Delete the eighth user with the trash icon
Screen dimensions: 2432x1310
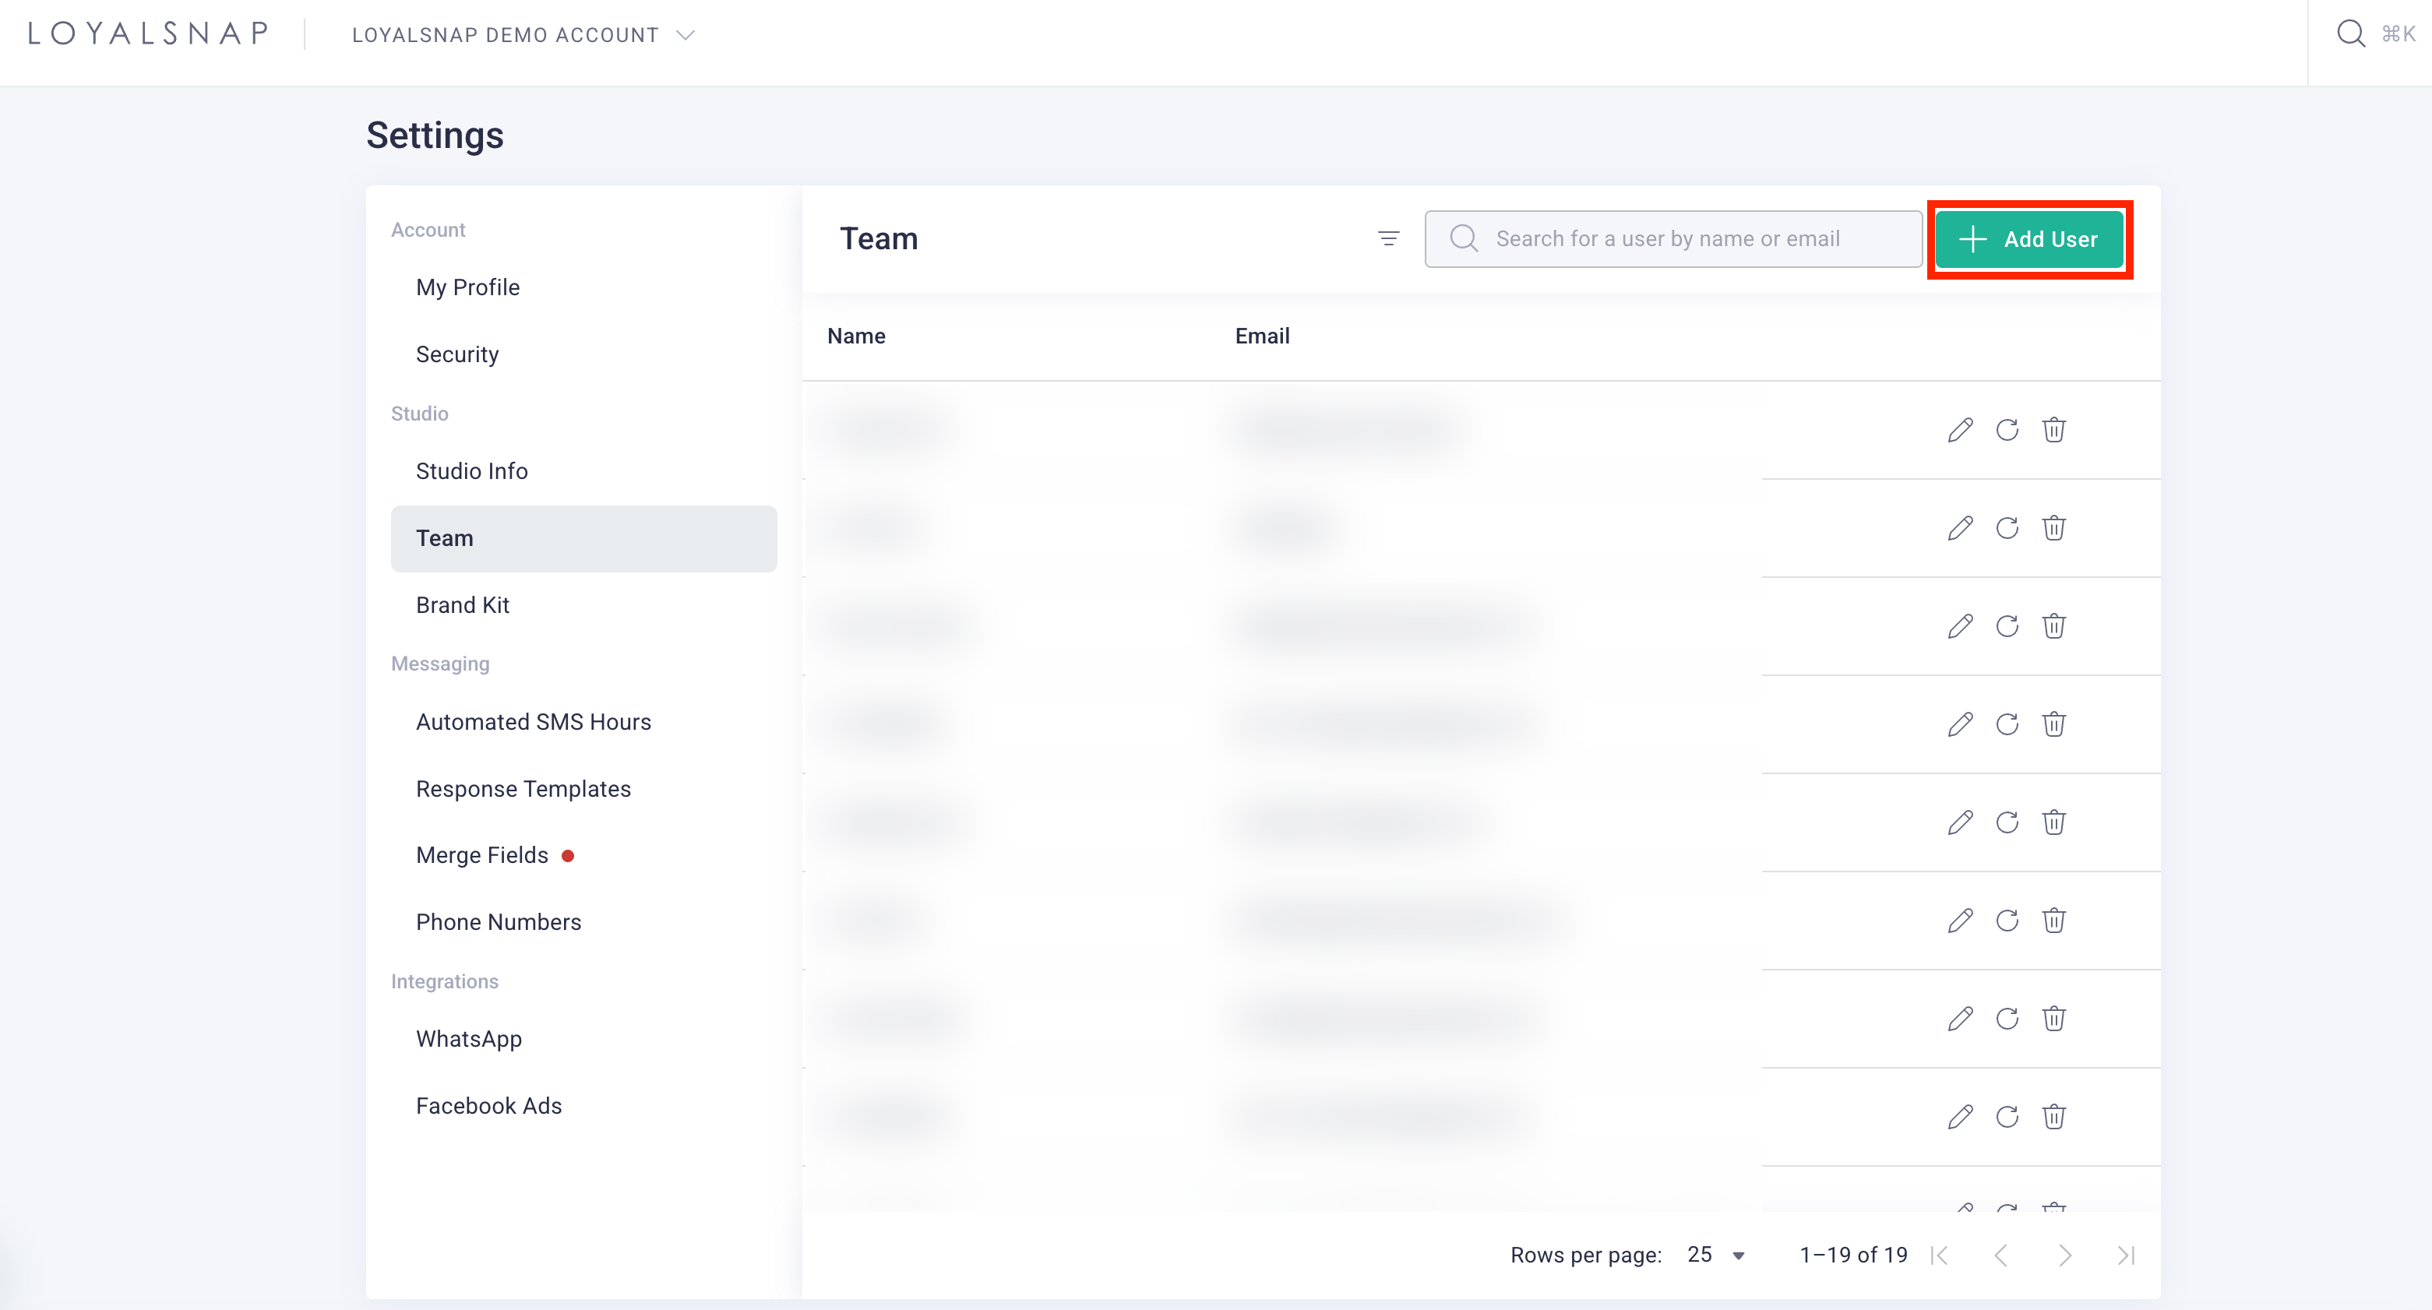pos(2053,1118)
